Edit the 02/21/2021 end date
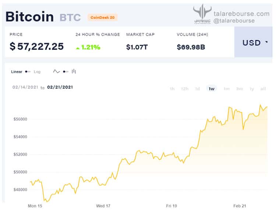Image resolution: width=276 pixels, height=214 pixels. tap(60, 87)
